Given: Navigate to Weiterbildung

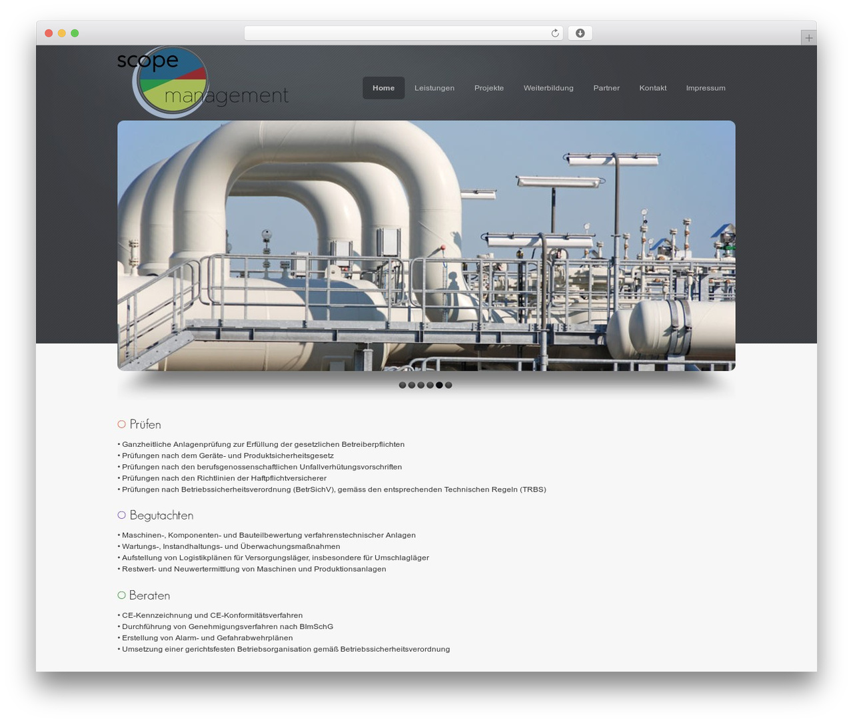Looking at the screenshot, I should point(548,88).
